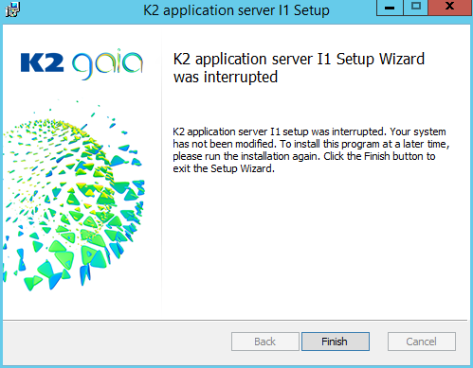Close the setup window with the red X
The image size is (473, 368).
click(x=450, y=7)
